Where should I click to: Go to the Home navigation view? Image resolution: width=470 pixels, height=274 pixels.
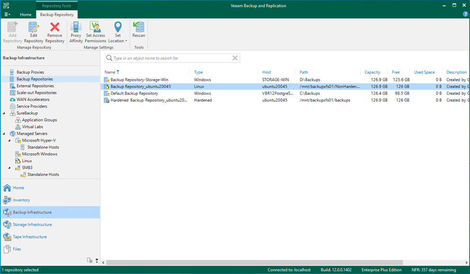[x=19, y=188]
